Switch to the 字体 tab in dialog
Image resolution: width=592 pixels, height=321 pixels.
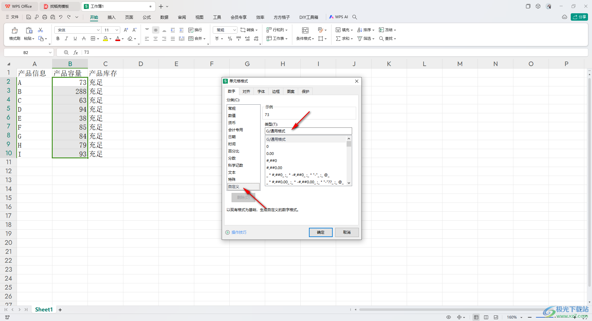[x=261, y=91]
